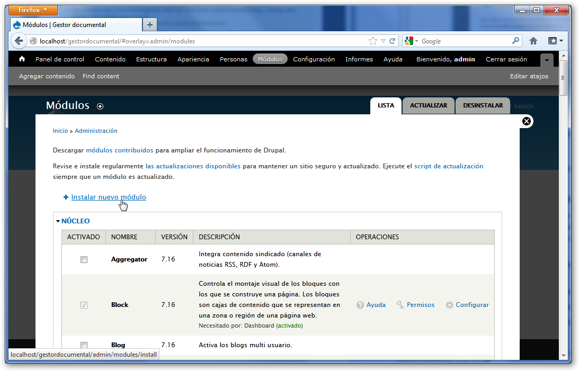Viewport: 579px width, 371px height.
Task: Click the Instalar nuevo módulo link
Action: click(x=108, y=197)
